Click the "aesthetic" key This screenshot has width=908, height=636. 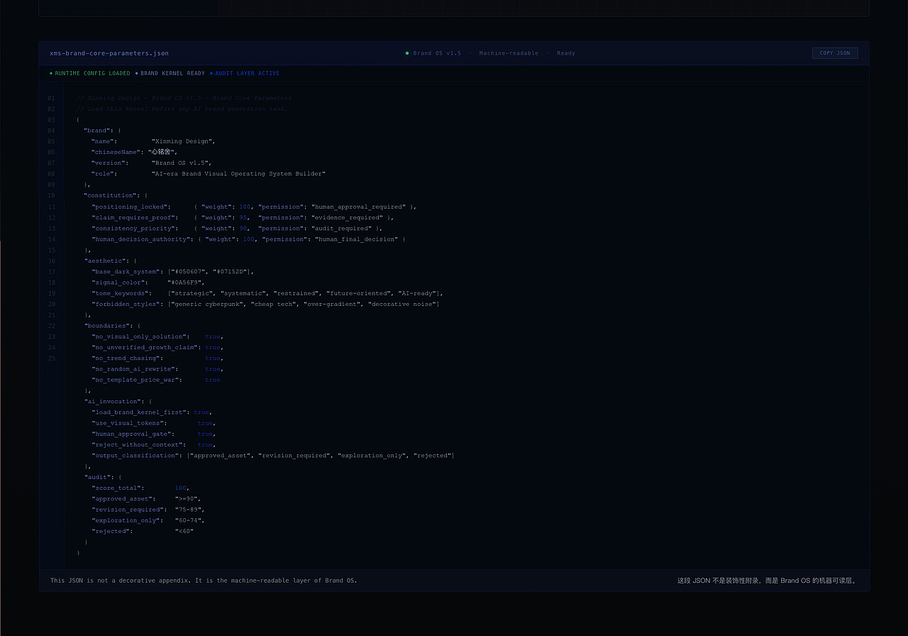106,261
